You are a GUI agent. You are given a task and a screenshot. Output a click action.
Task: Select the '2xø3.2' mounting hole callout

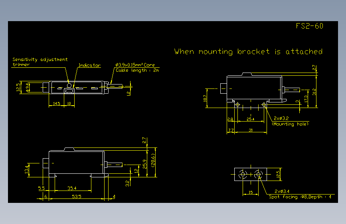pos(281,118)
